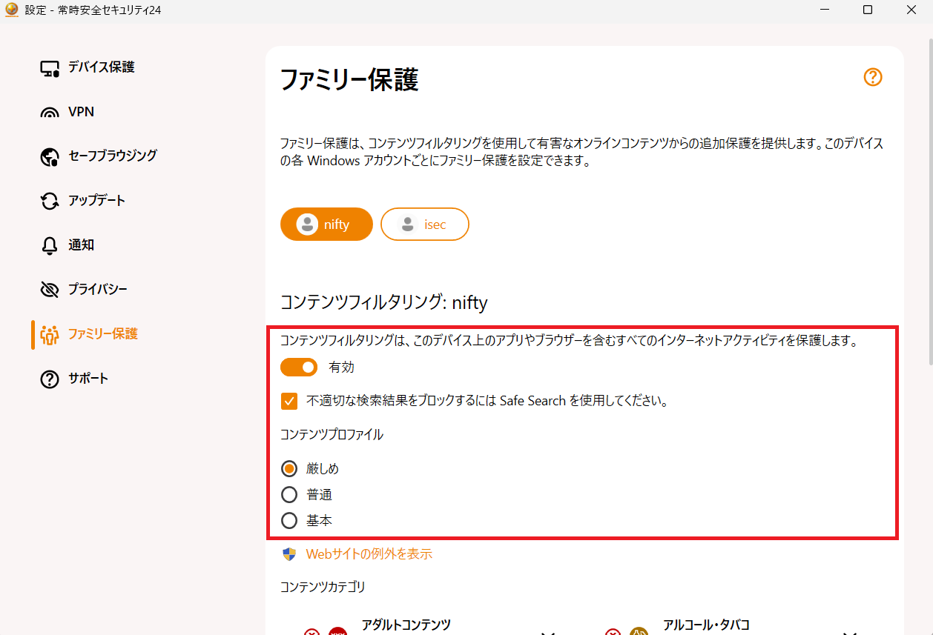933x635 pixels.
Task: Click the 通知 bell icon
Action: [49, 245]
